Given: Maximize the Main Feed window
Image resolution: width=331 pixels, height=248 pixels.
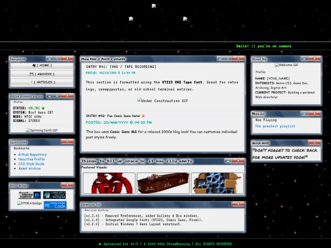Looking at the screenshot, I should click(228, 58).
